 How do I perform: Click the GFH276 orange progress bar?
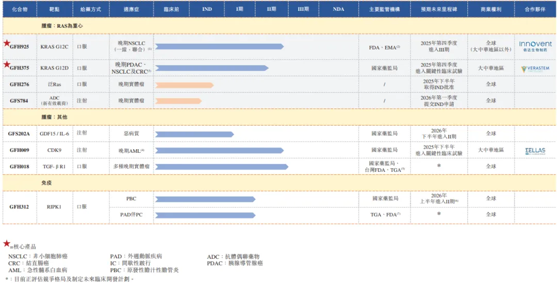point(184,85)
